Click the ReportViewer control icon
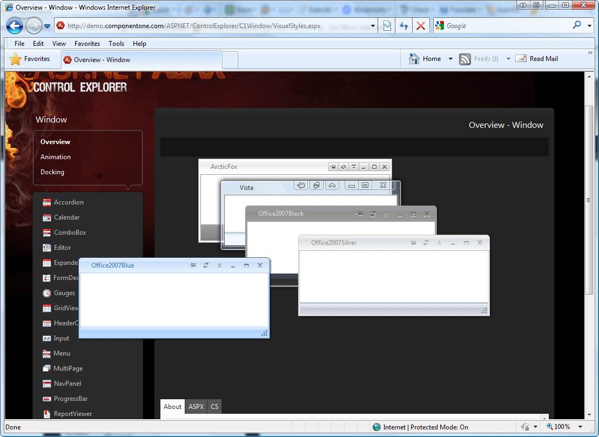 pos(46,414)
